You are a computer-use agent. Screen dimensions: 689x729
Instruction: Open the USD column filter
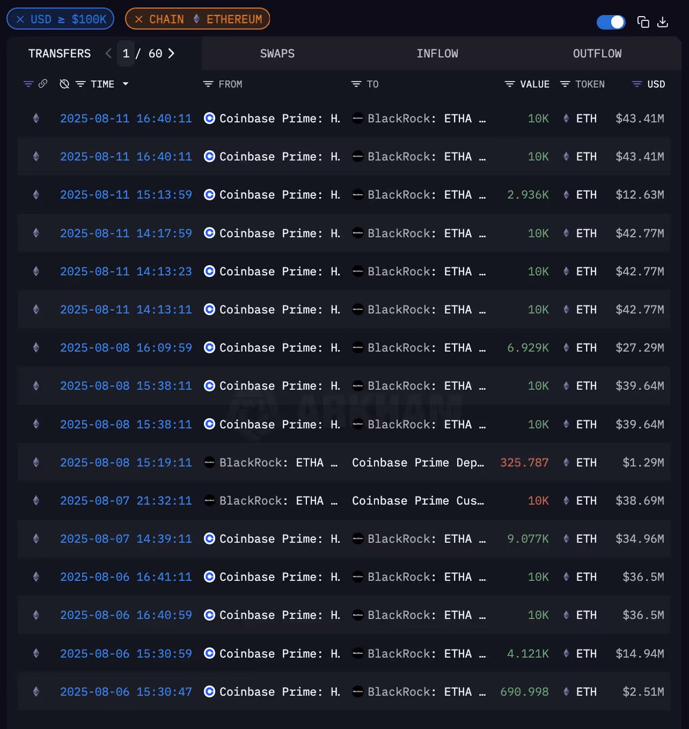(x=637, y=84)
